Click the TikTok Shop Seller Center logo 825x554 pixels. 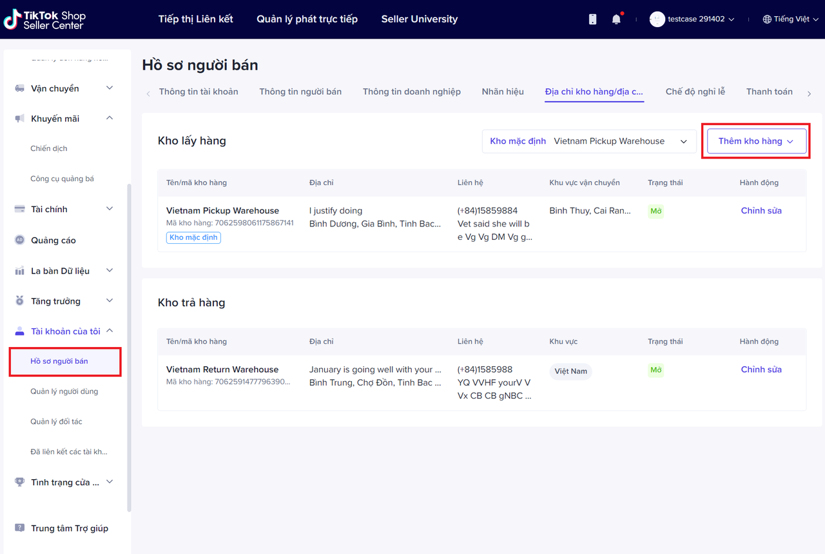pos(44,19)
